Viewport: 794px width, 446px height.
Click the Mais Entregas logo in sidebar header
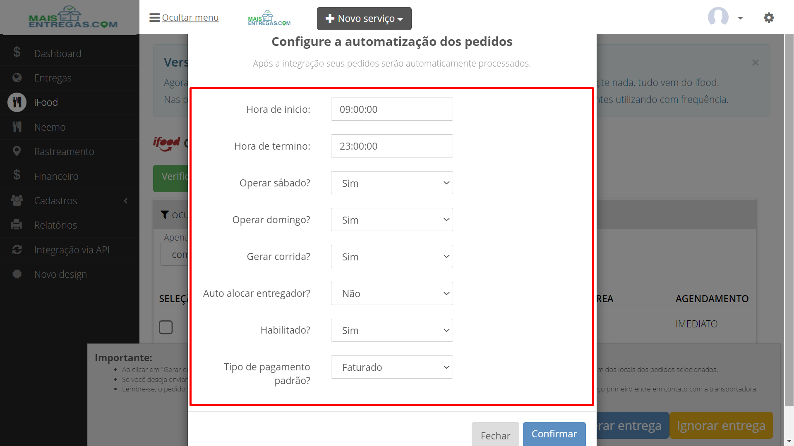(73, 17)
